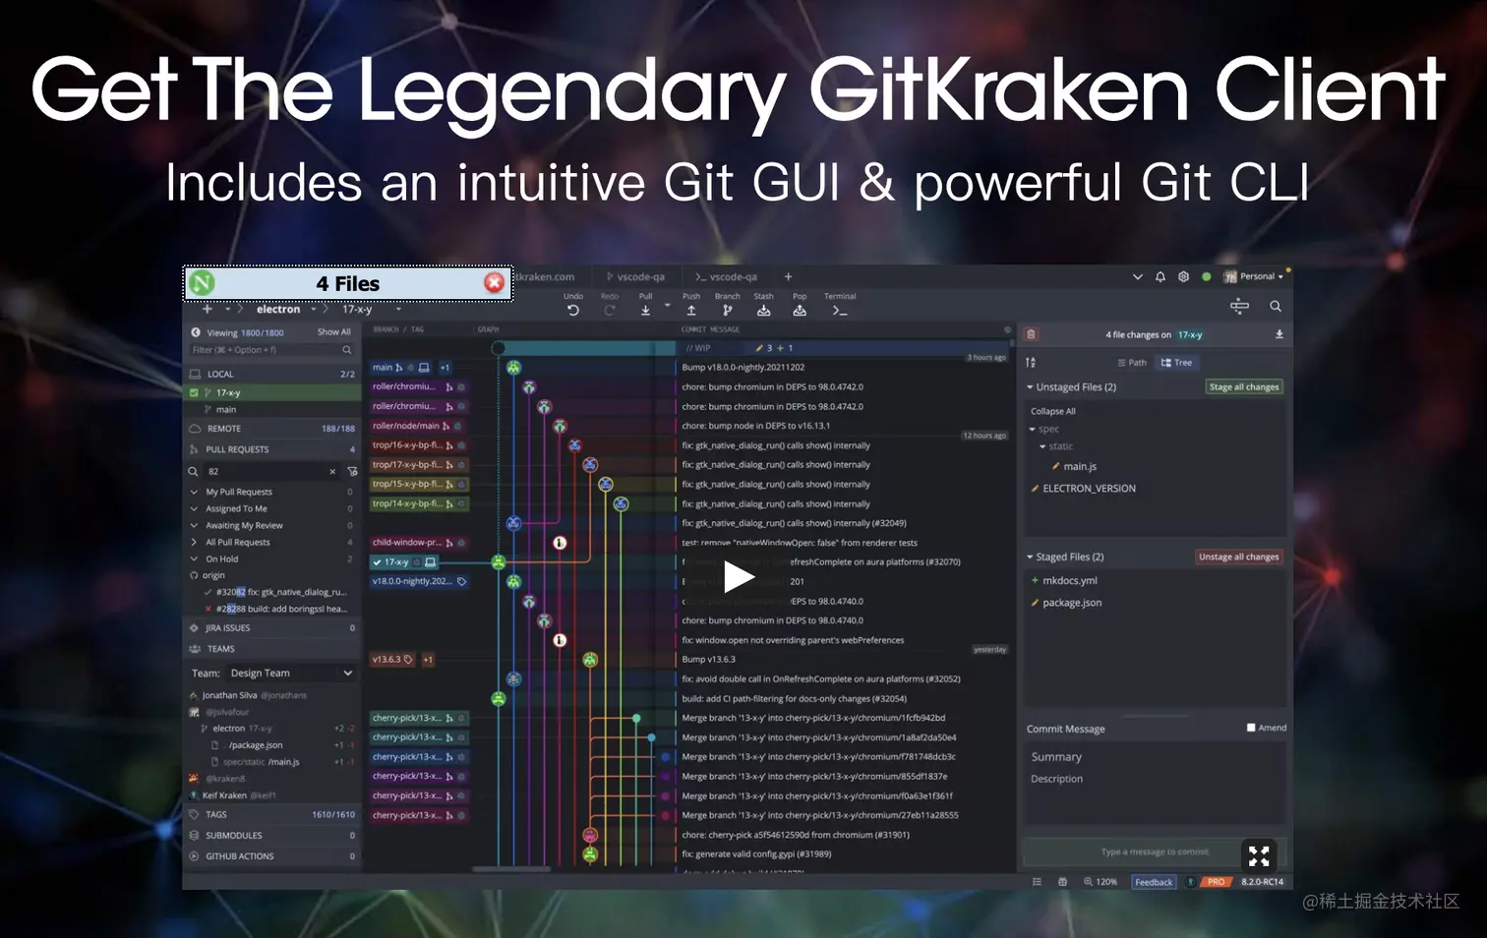Click the search magnifier in top right

point(1276,307)
